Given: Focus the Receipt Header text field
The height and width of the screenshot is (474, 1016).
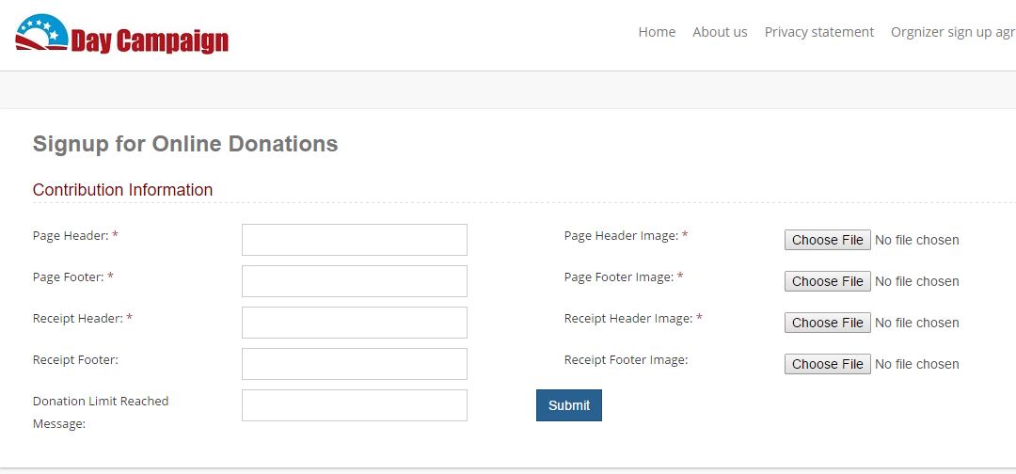Looking at the screenshot, I should click(x=355, y=323).
